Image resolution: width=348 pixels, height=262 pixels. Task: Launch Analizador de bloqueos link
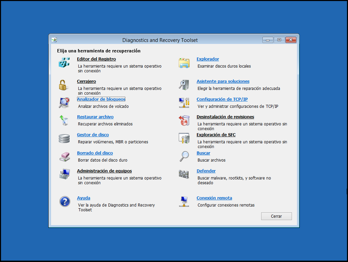[x=101, y=99]
